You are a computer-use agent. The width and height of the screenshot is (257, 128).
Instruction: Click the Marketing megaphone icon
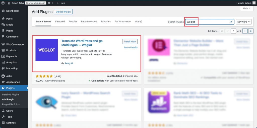click(3, 68)
